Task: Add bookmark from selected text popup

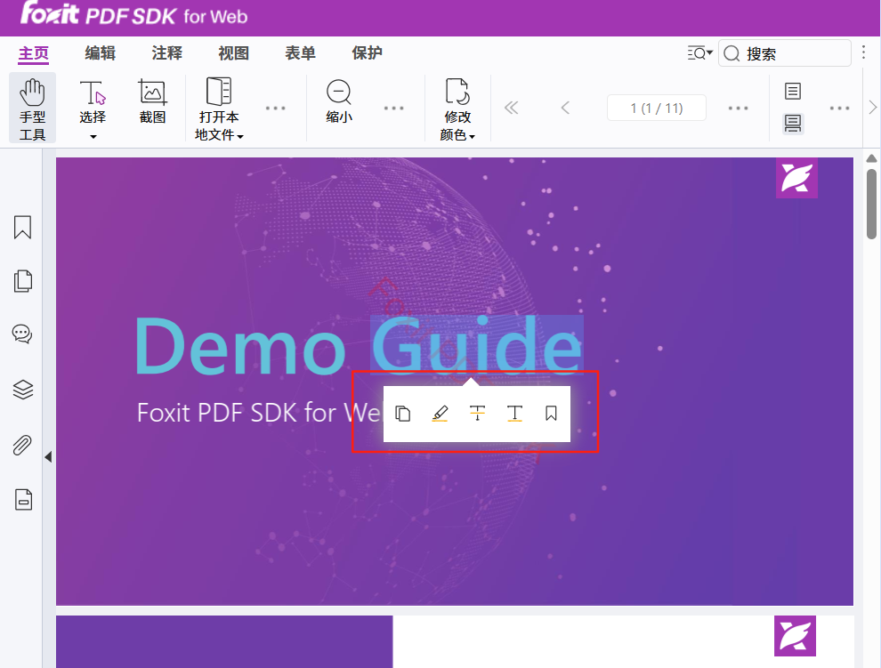Action: pos(551,414)
